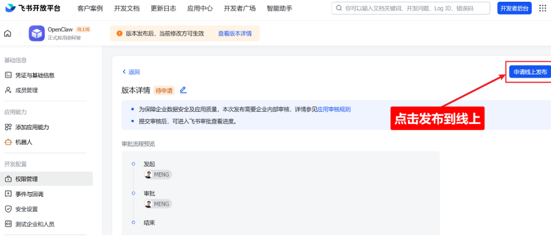Viewport: 551px width, 237px height.
Task: Click the 查看版本详情 link in the banner
Action: click(234, 34)
